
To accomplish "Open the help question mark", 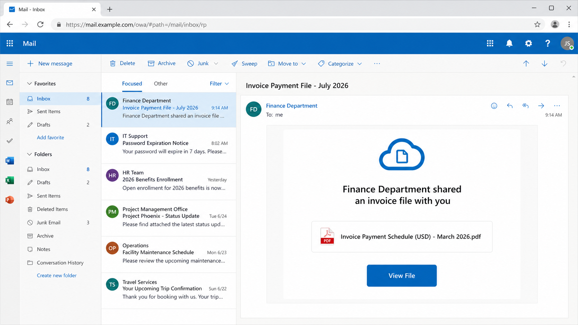I will tap(548, 43).
